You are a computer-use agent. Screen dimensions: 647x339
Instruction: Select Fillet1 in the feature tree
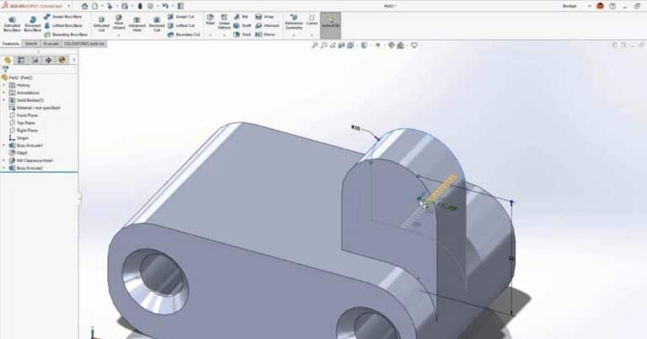[23, 153]
